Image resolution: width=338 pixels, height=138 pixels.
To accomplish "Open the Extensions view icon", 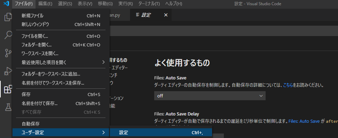I will [8, 89].
